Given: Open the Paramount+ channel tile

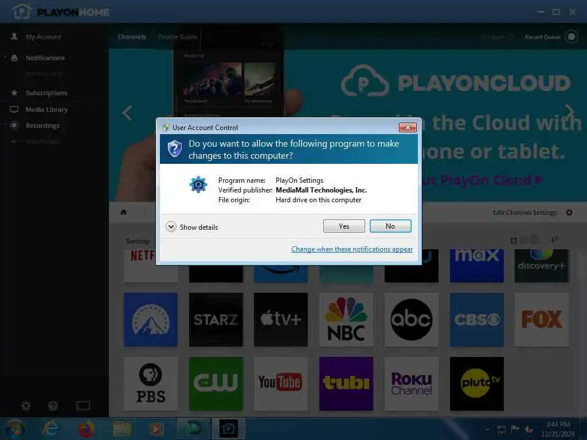Looking at the screenshot, I should pos(151,320).
